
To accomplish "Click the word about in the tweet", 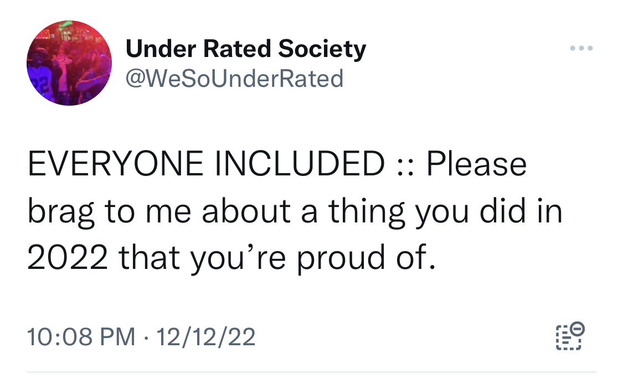I will 246,211.
